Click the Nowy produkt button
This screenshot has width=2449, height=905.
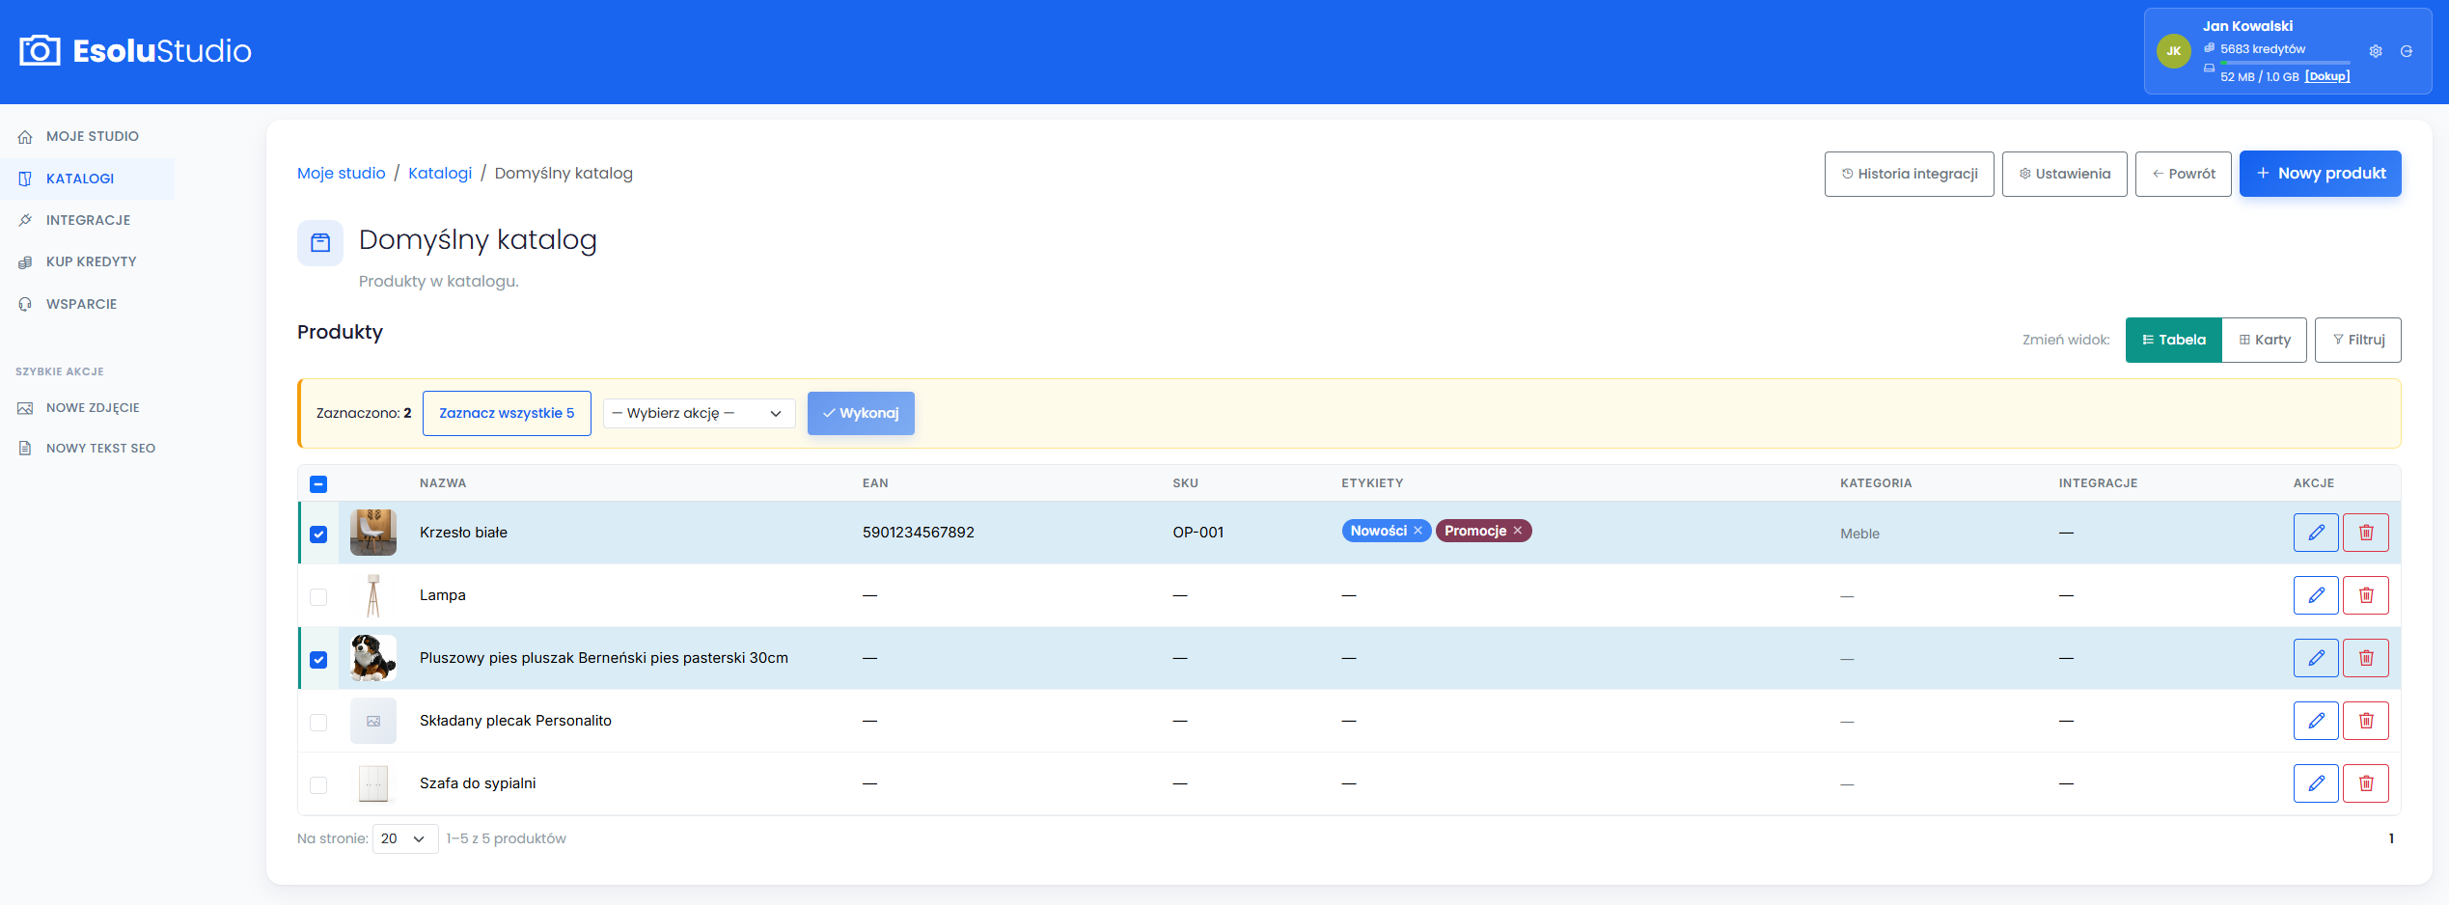tap(2320, 174)
